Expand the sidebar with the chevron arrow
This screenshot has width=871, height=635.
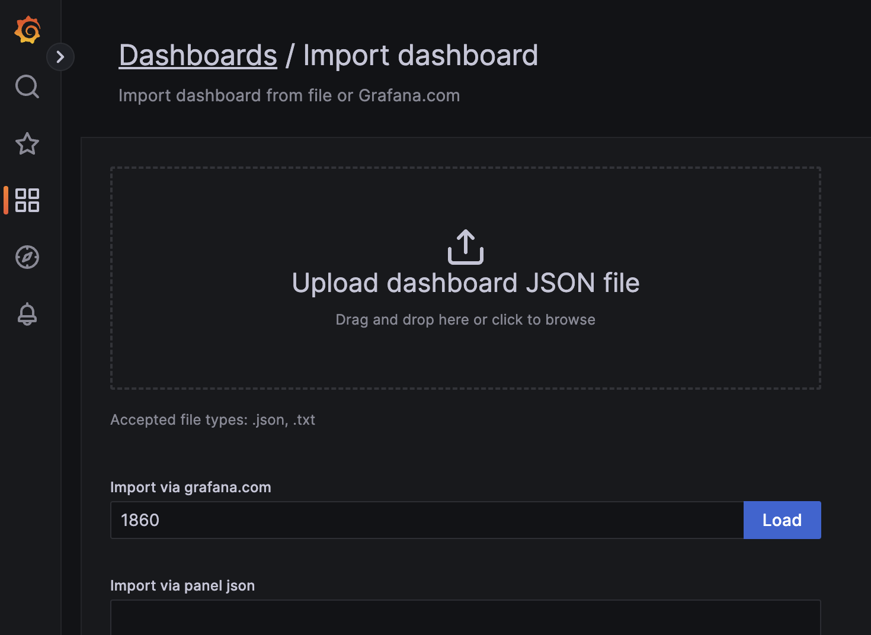click(x=60, y=57)
